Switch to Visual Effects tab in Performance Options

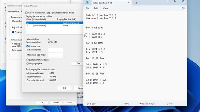point(13,12)
